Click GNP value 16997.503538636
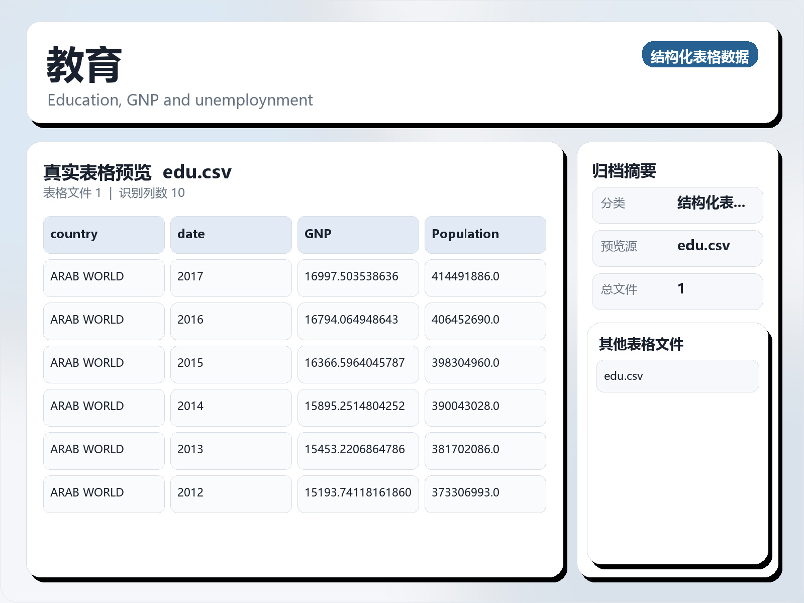The image size is (804, 603). pos(358,277)
